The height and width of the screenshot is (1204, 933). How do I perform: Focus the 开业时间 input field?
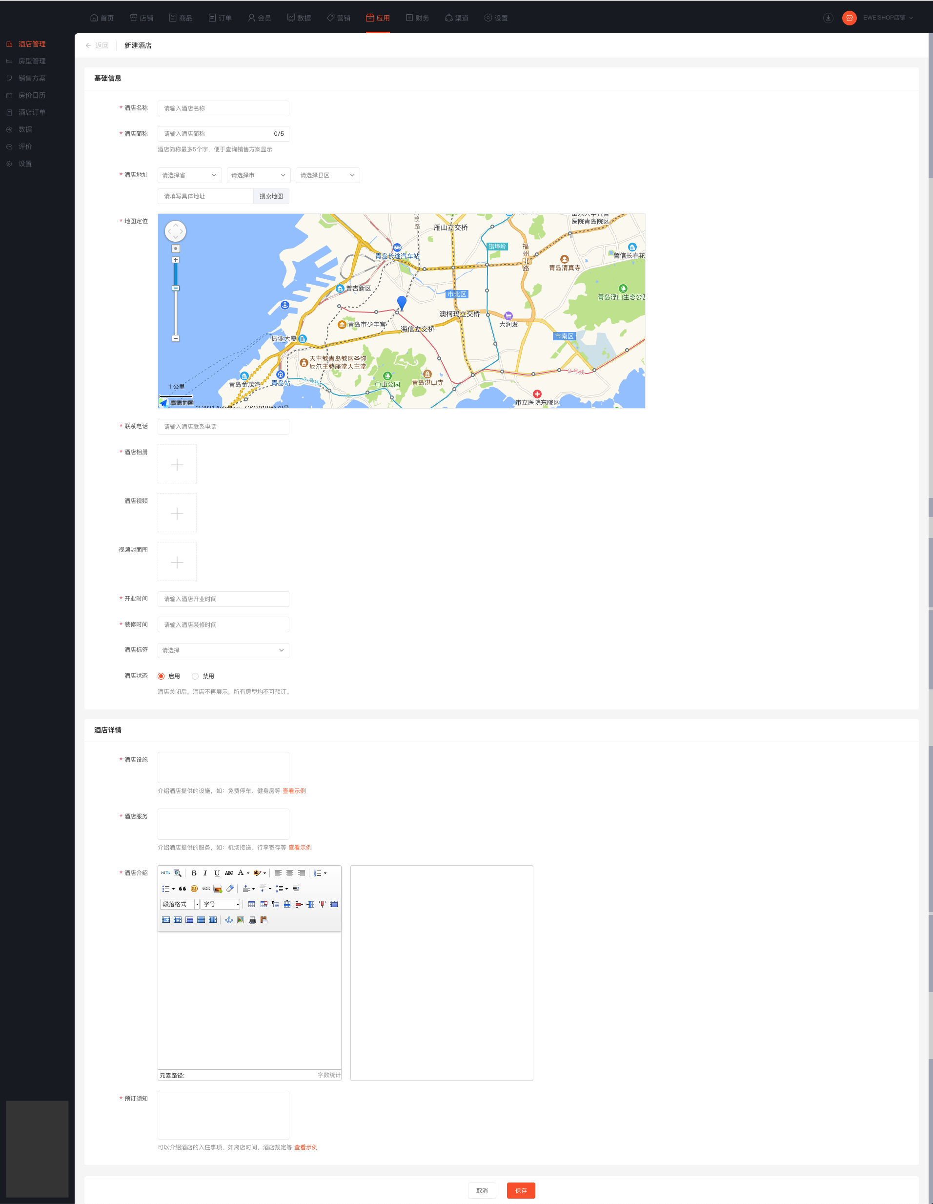tap(223, 599)
